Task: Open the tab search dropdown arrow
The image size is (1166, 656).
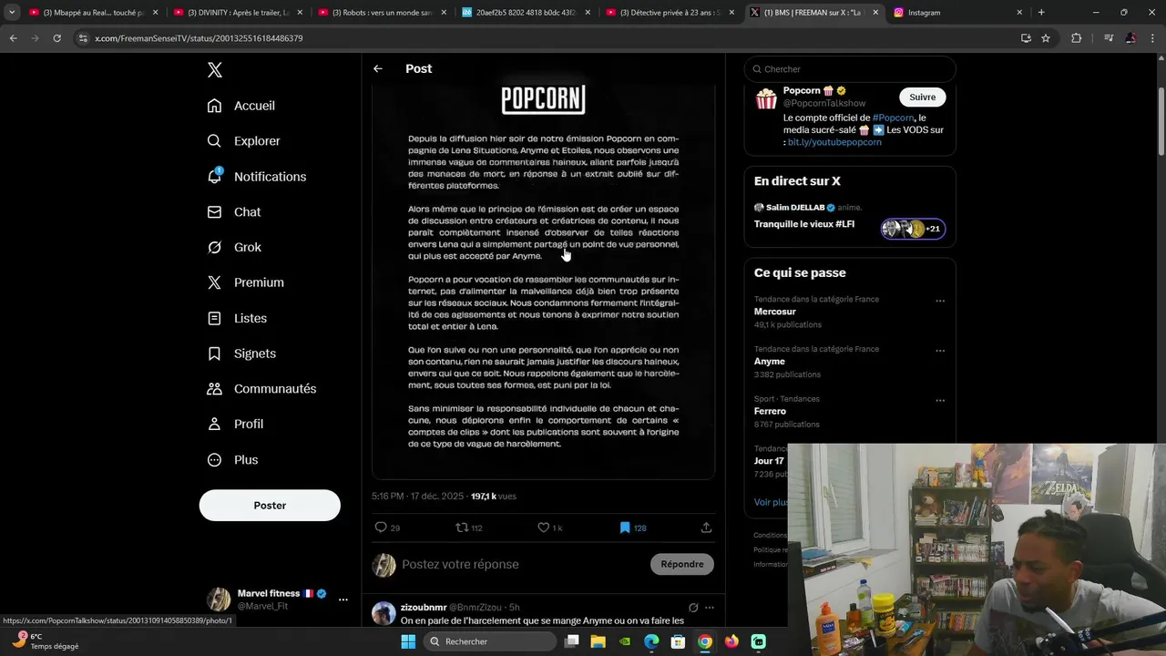Action: (x=12, y=13)
